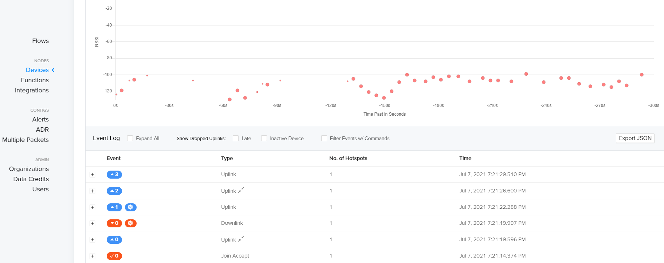This screenshot has width=664, height=263.
Task: Expand the Join Accept event row
Action: (x=92, y=256)
